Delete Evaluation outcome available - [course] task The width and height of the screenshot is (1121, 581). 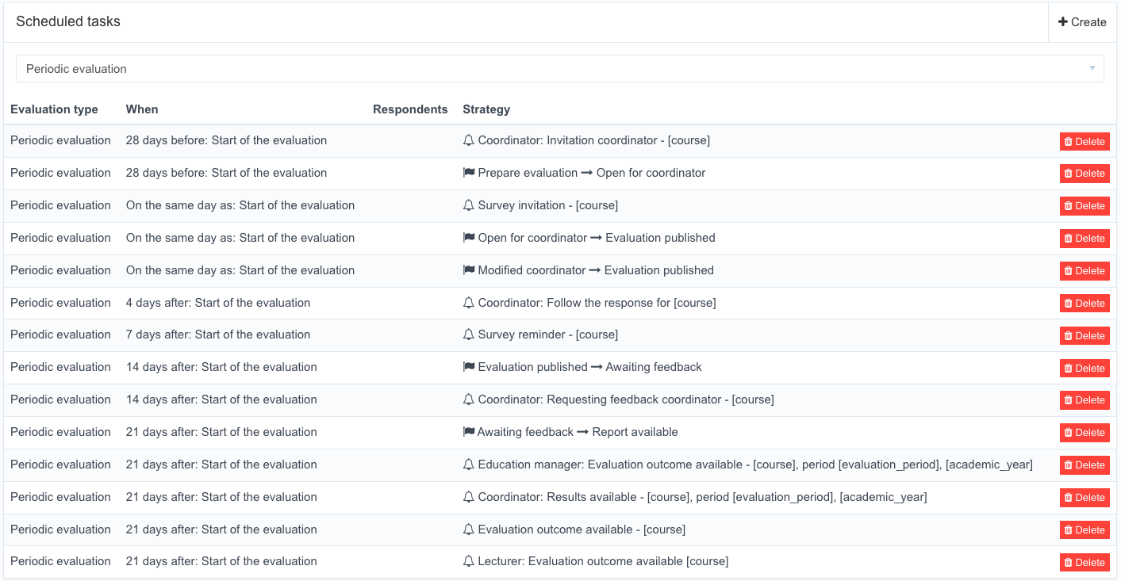1085,530
